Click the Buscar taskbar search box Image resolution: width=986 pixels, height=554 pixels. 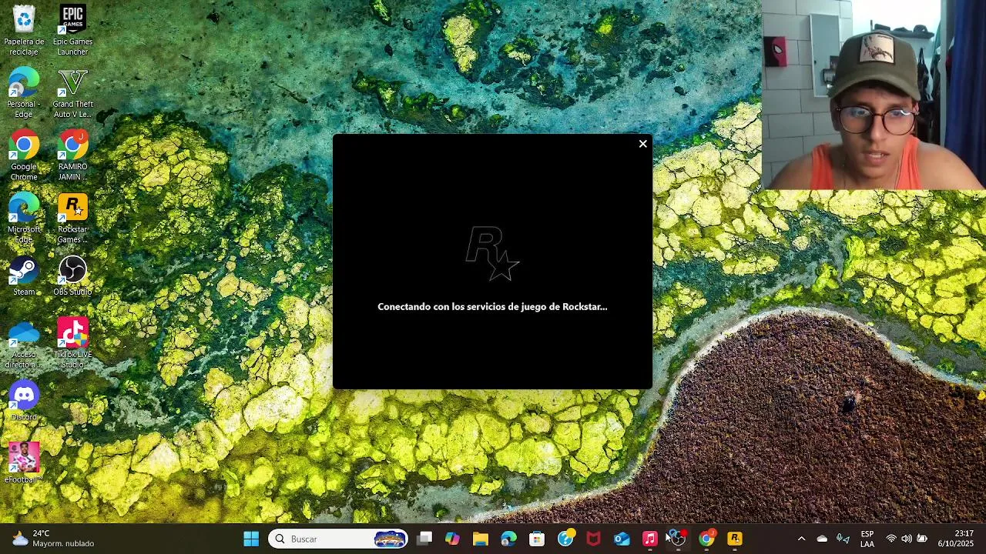(338, 539)
